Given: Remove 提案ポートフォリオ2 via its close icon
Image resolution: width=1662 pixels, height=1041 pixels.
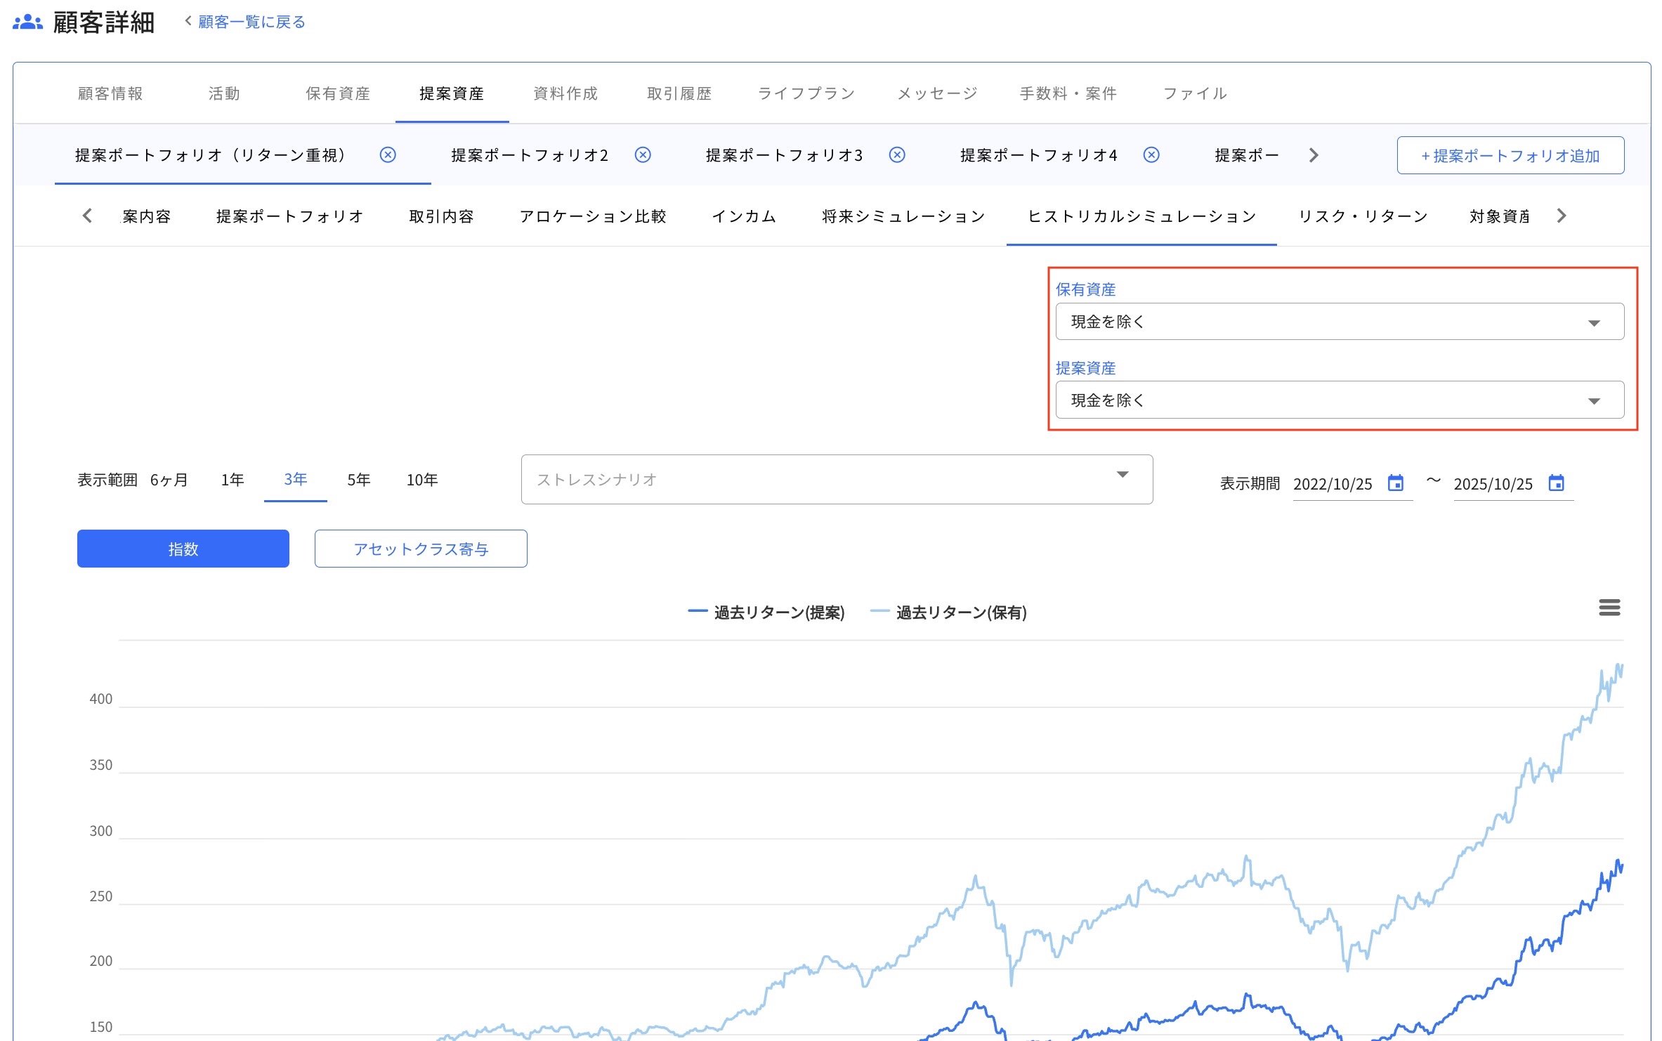Looking at the screenshot, I should tap(643, 155).
